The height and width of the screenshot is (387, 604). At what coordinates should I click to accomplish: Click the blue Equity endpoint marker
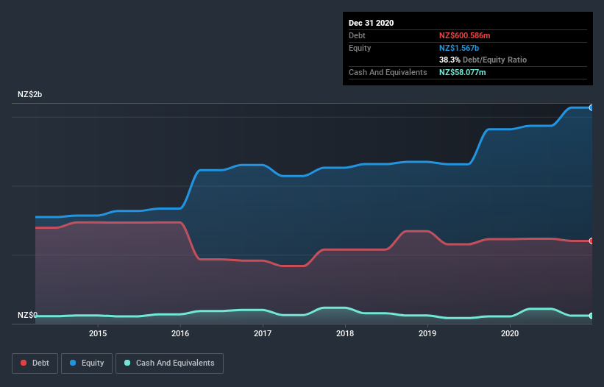(x=591, y=107)
